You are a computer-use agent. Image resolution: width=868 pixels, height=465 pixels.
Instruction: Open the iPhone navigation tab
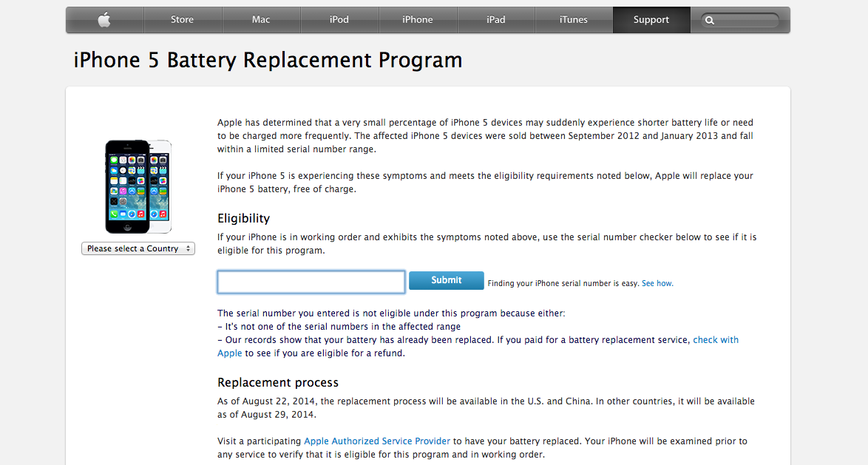(418, 20)
